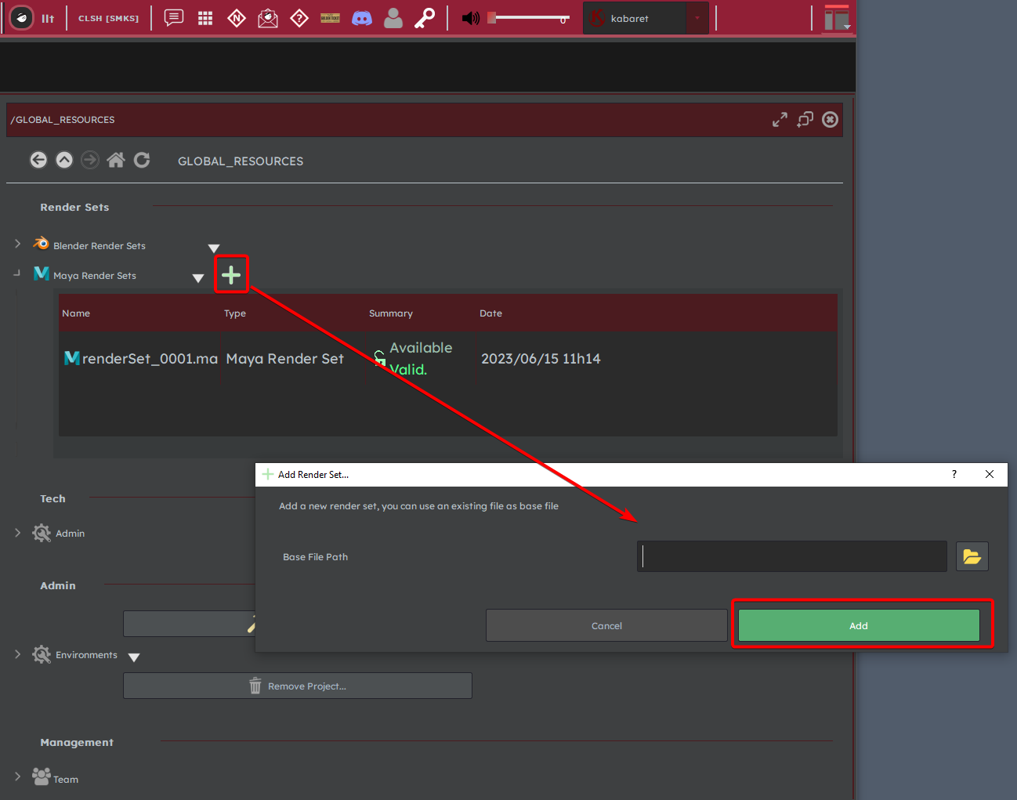Open the Discord icon
1017x800 pixels.
click(x=362, y=18)
